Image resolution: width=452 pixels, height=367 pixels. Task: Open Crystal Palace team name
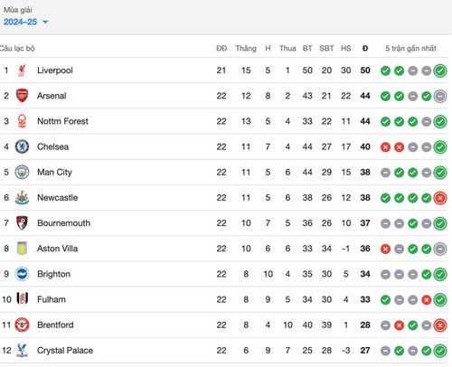tap(65, 351)
